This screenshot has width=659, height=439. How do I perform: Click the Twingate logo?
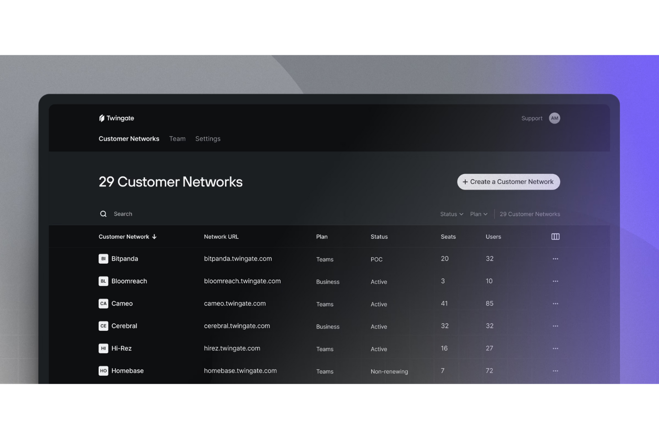point(116,118)
